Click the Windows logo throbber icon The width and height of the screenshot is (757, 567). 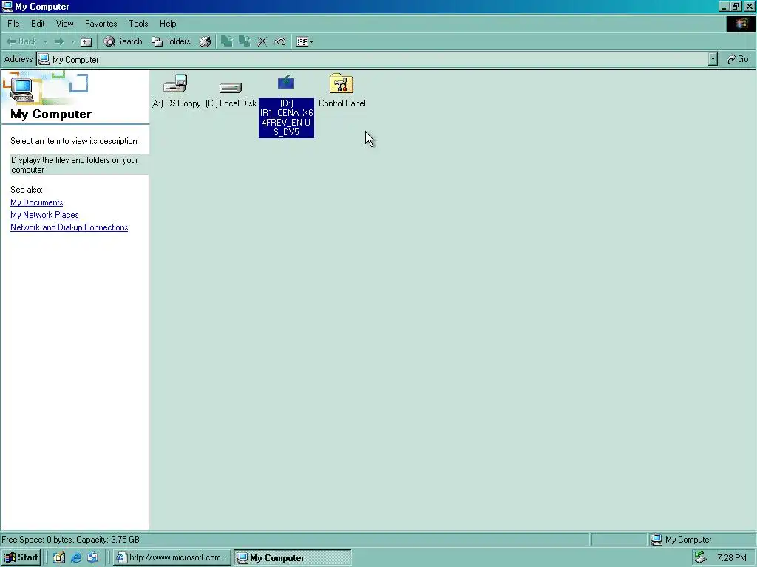(x=741, y=24)
